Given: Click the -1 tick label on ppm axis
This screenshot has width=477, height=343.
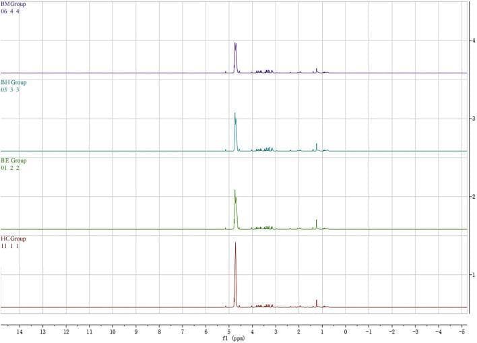Looking at the screenshot, I should [x=368, y=332].
